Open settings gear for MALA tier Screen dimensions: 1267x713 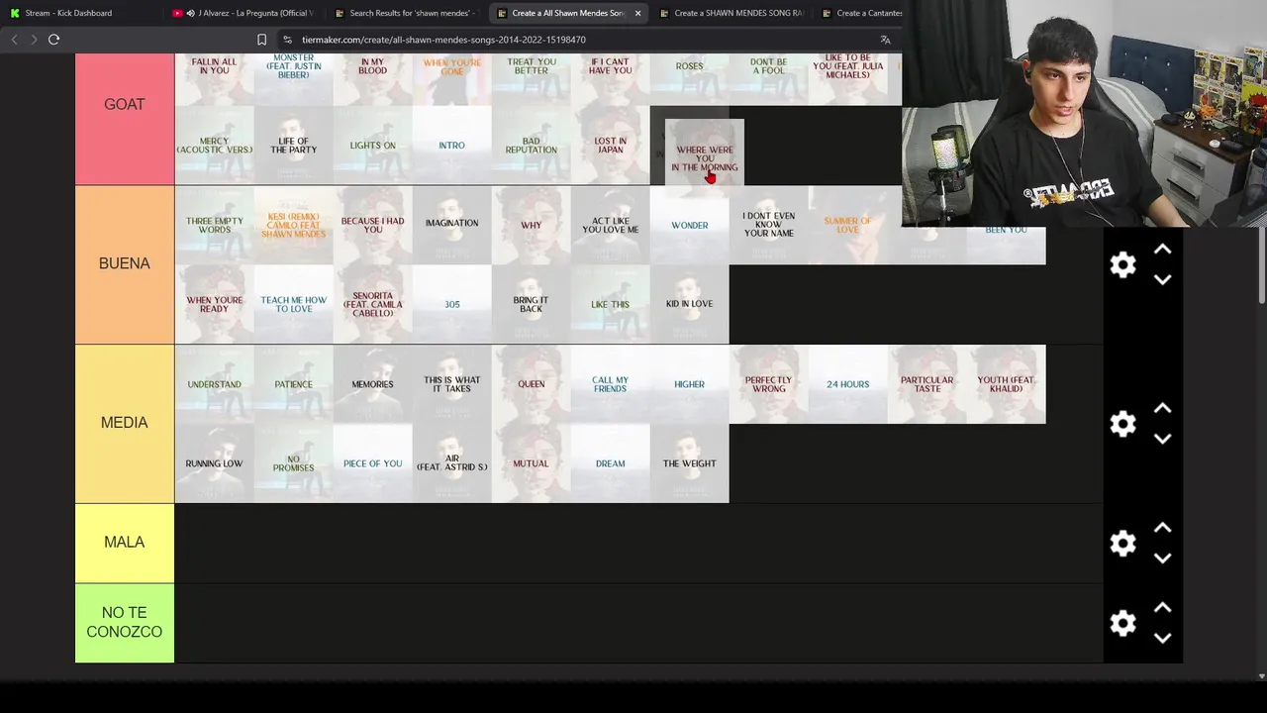tap(1122, 543)
